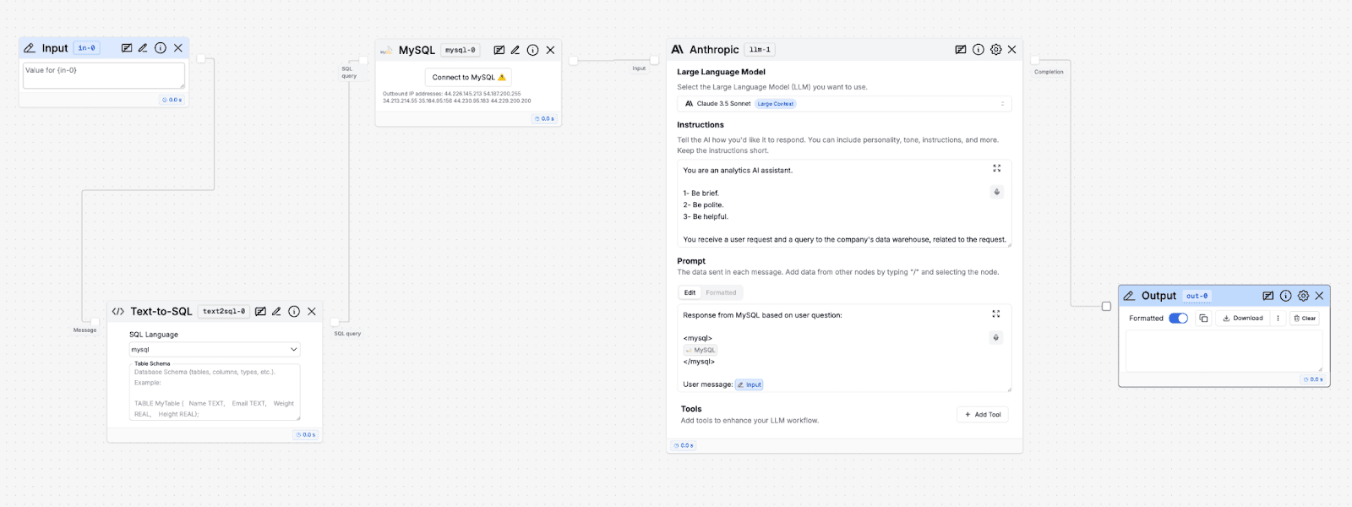Screen dimensions: 1352x507
Task: Click the Input node's output port
Action: click(201, 58)
